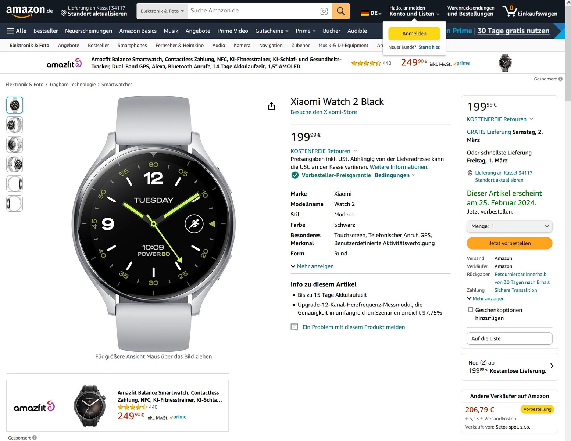The width and height of the screenshot is (571, 441).
Task: Open the Elektronik & Foto search category dropdown
Action: point(162,11)
